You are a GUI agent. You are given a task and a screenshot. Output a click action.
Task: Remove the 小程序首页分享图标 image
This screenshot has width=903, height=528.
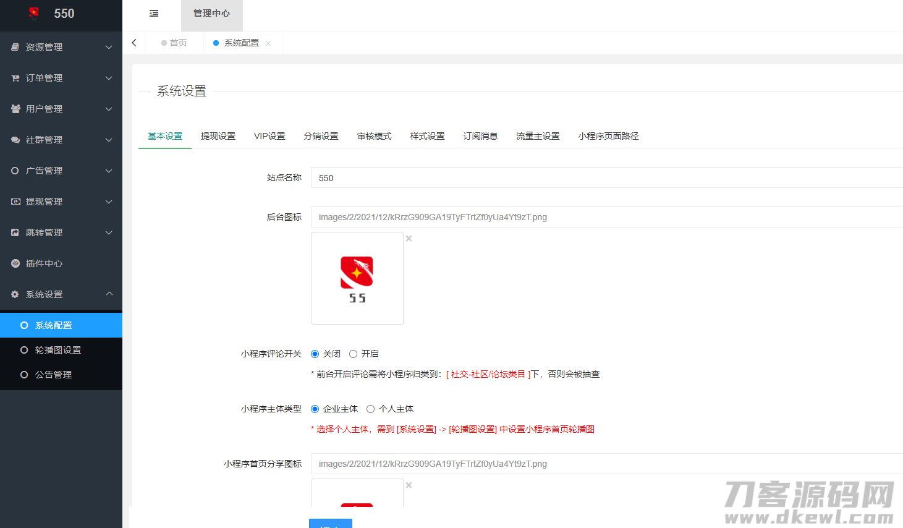pyautogui.click(x=409, y=485)
